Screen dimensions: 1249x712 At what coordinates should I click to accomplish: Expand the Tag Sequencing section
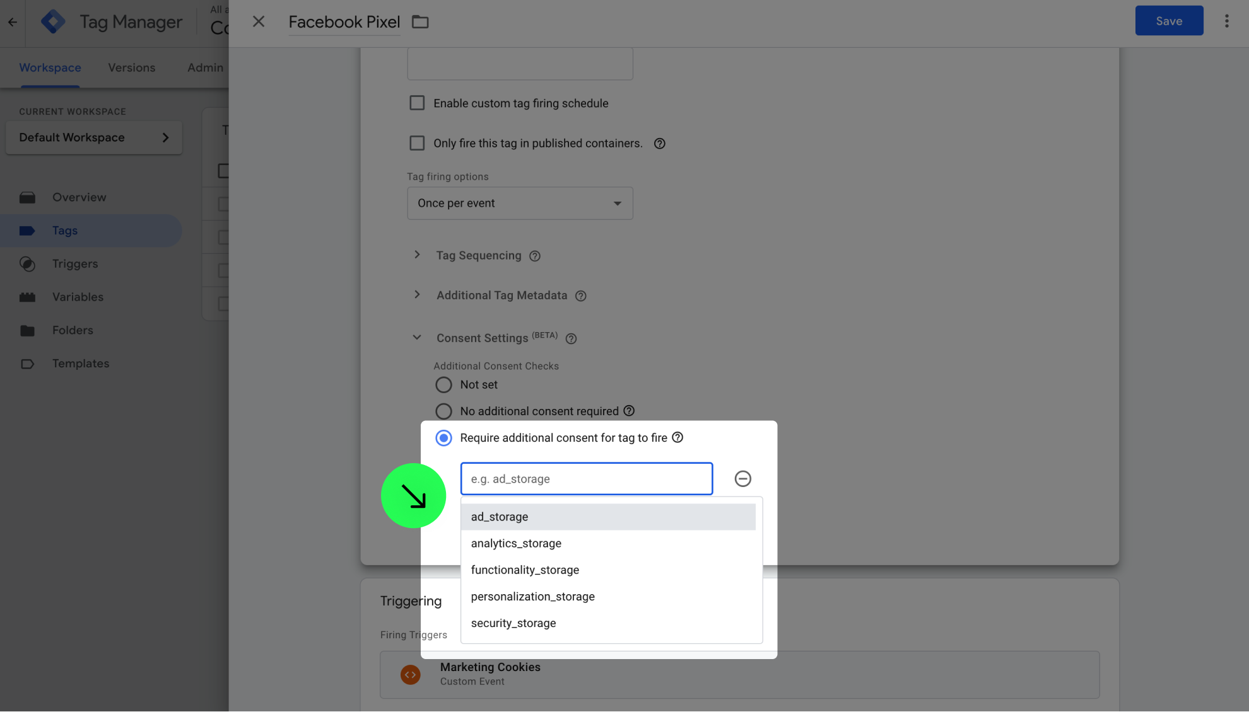coord(417,255)
